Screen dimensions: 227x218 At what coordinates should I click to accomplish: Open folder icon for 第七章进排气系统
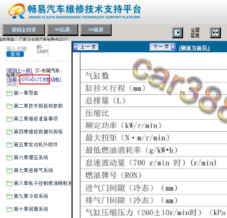click(9, 171)
